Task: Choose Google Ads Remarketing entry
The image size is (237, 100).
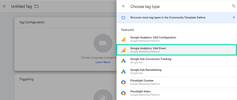Action: [x=176, y=71]
